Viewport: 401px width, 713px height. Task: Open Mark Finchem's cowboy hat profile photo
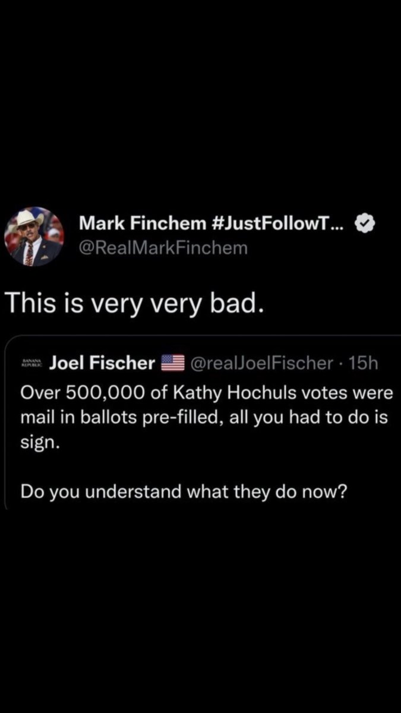point(37,236)
